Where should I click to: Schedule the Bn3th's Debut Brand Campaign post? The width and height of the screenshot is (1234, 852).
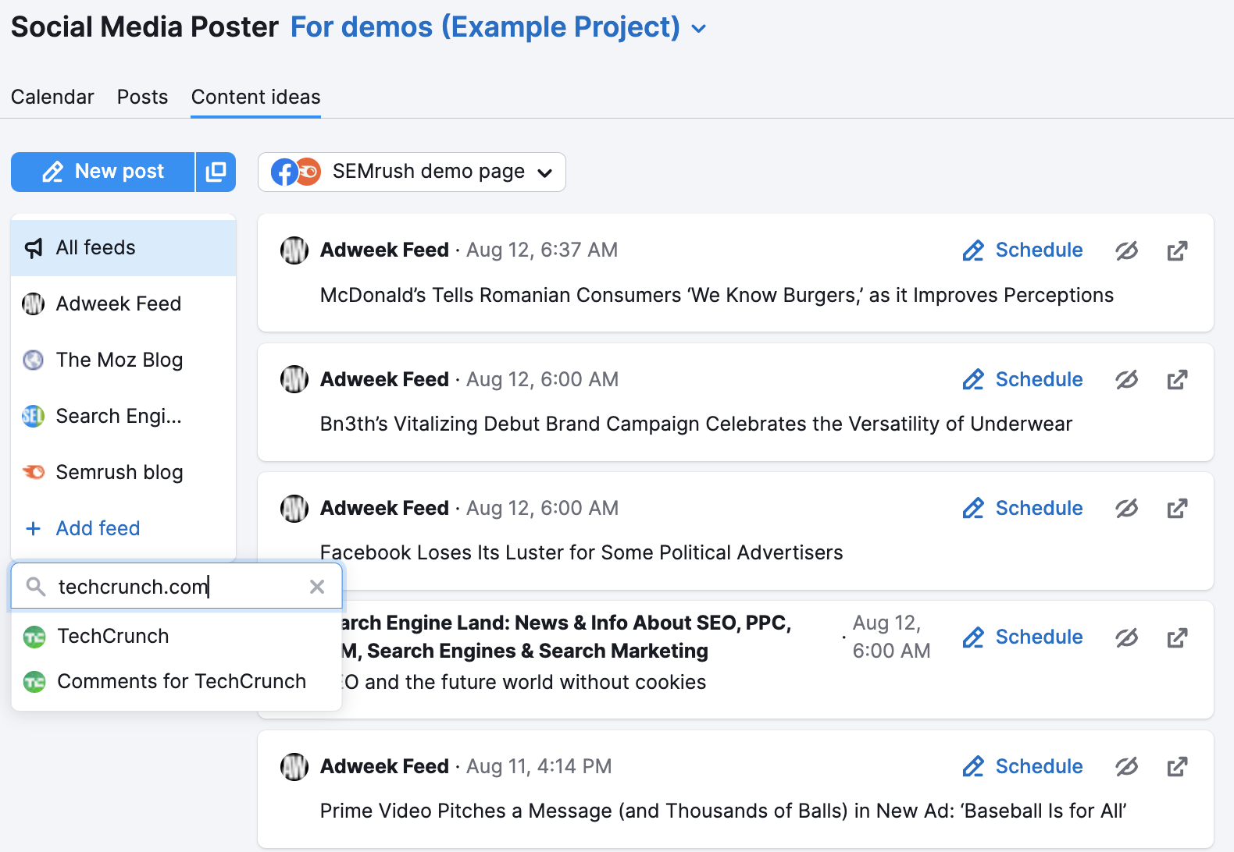pyautogui.click(x=1022, y=380)
